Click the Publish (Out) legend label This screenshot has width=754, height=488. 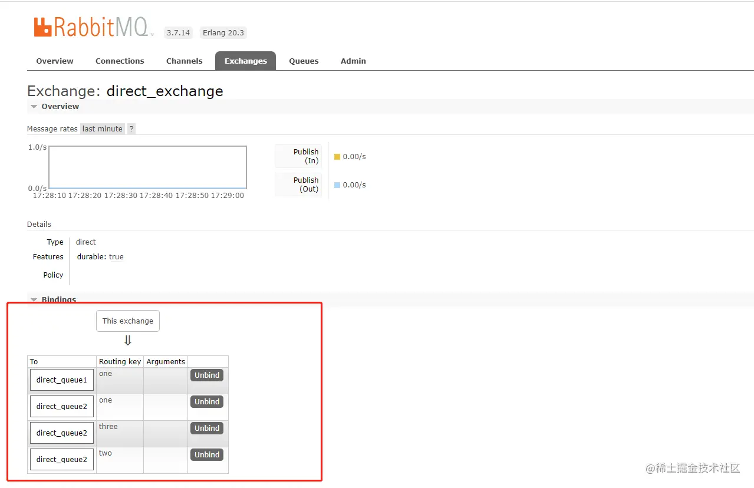click(299, 184)
